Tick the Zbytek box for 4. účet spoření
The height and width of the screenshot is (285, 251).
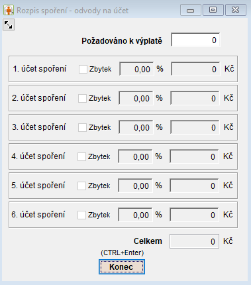coord(81,156)
